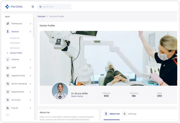The height and width of the screenshot is (123, 180).
Task: Open the Staff menu label
Action: 14,68
